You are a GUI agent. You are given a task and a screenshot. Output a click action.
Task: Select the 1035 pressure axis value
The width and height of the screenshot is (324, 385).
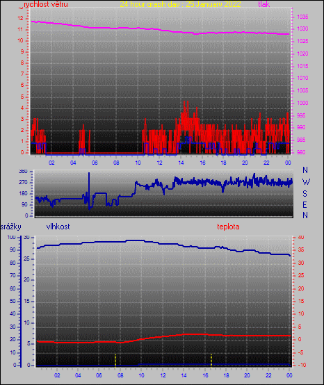tap(302, 17)
